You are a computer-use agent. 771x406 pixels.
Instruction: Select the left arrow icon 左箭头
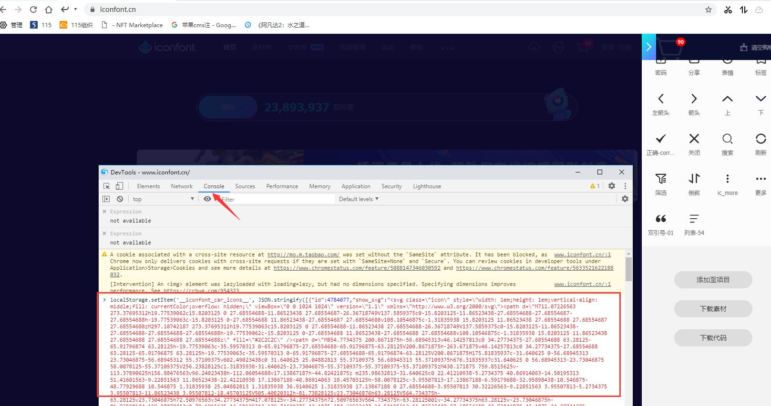661,99
